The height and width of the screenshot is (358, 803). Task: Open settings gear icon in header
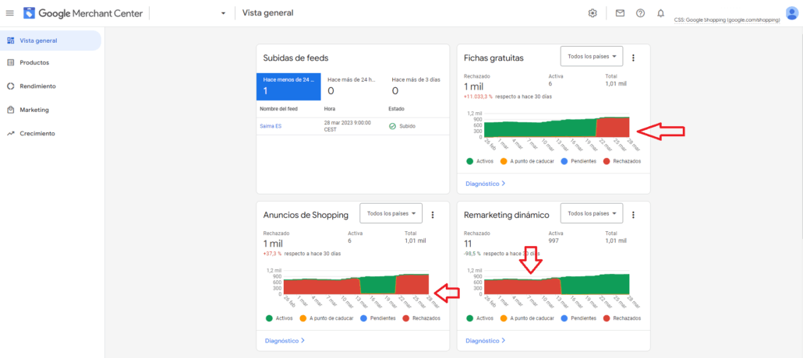(x=593, y=13)
